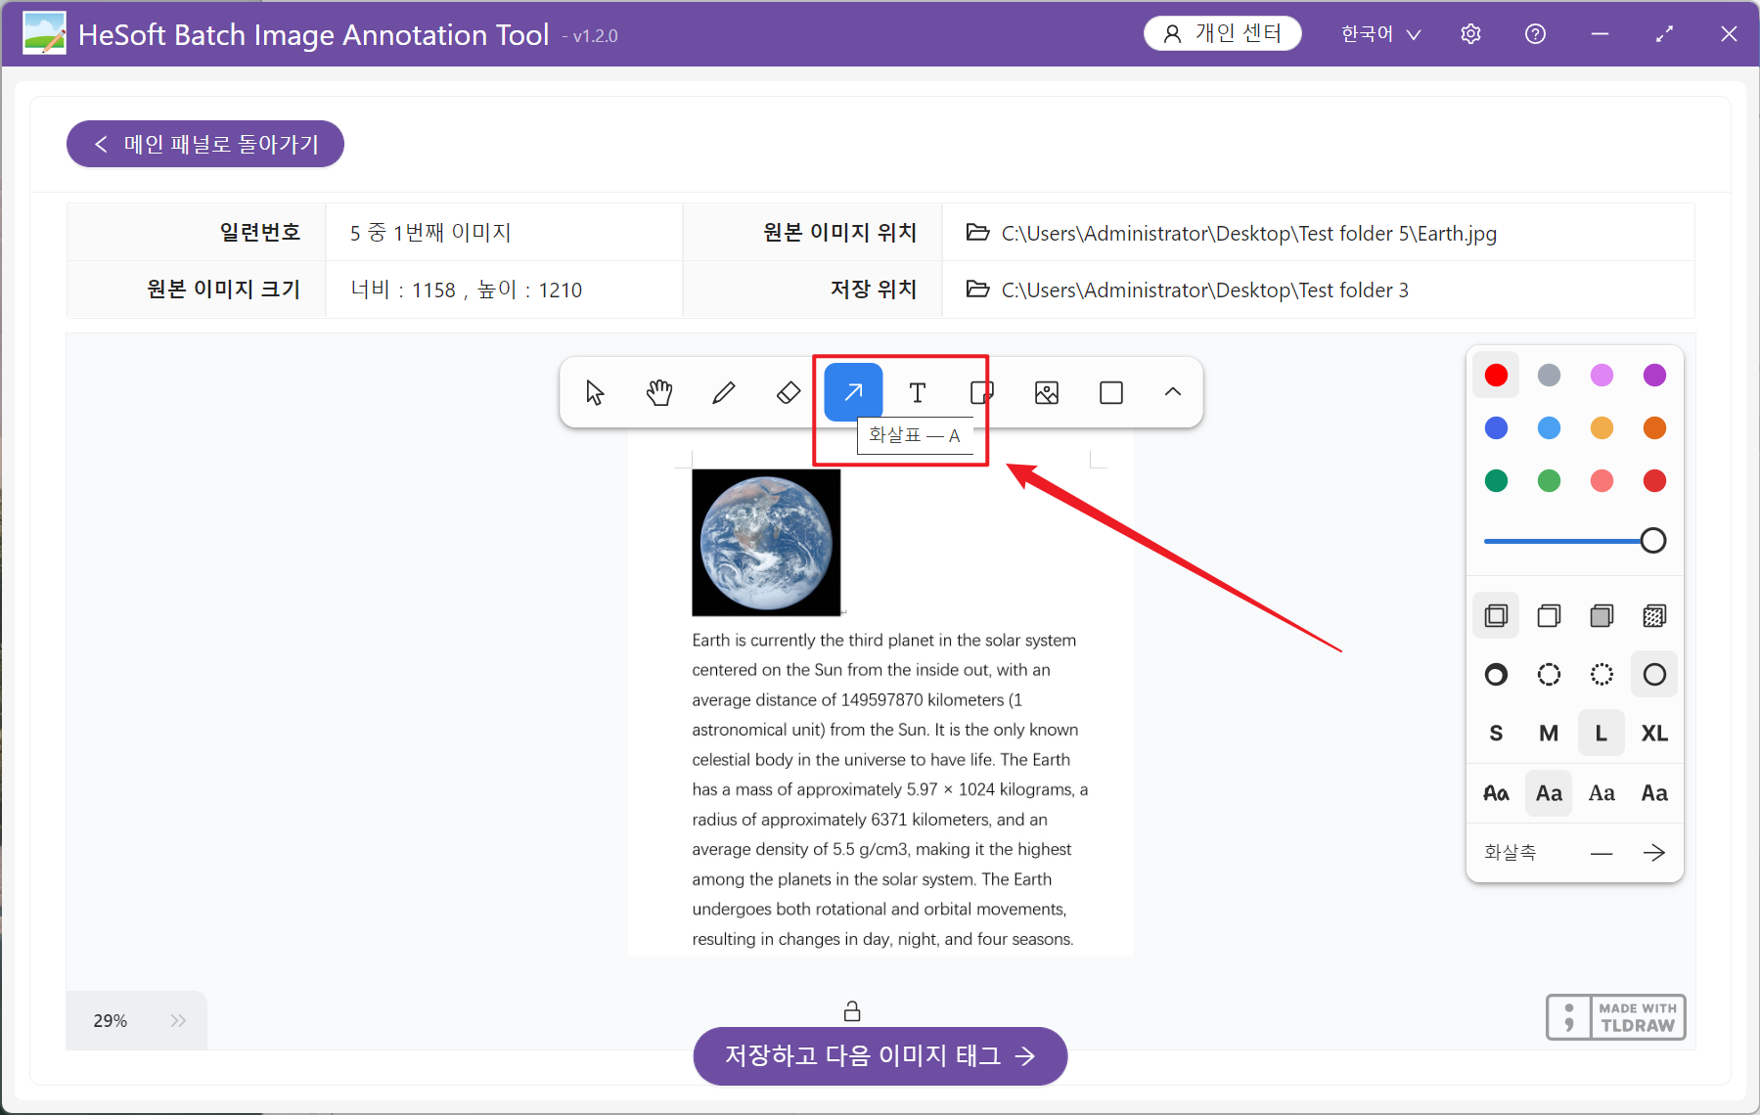Viewport: 1760px width, 1115px height.
Task: Open help question mark icon
Action: coord(1535,34)
